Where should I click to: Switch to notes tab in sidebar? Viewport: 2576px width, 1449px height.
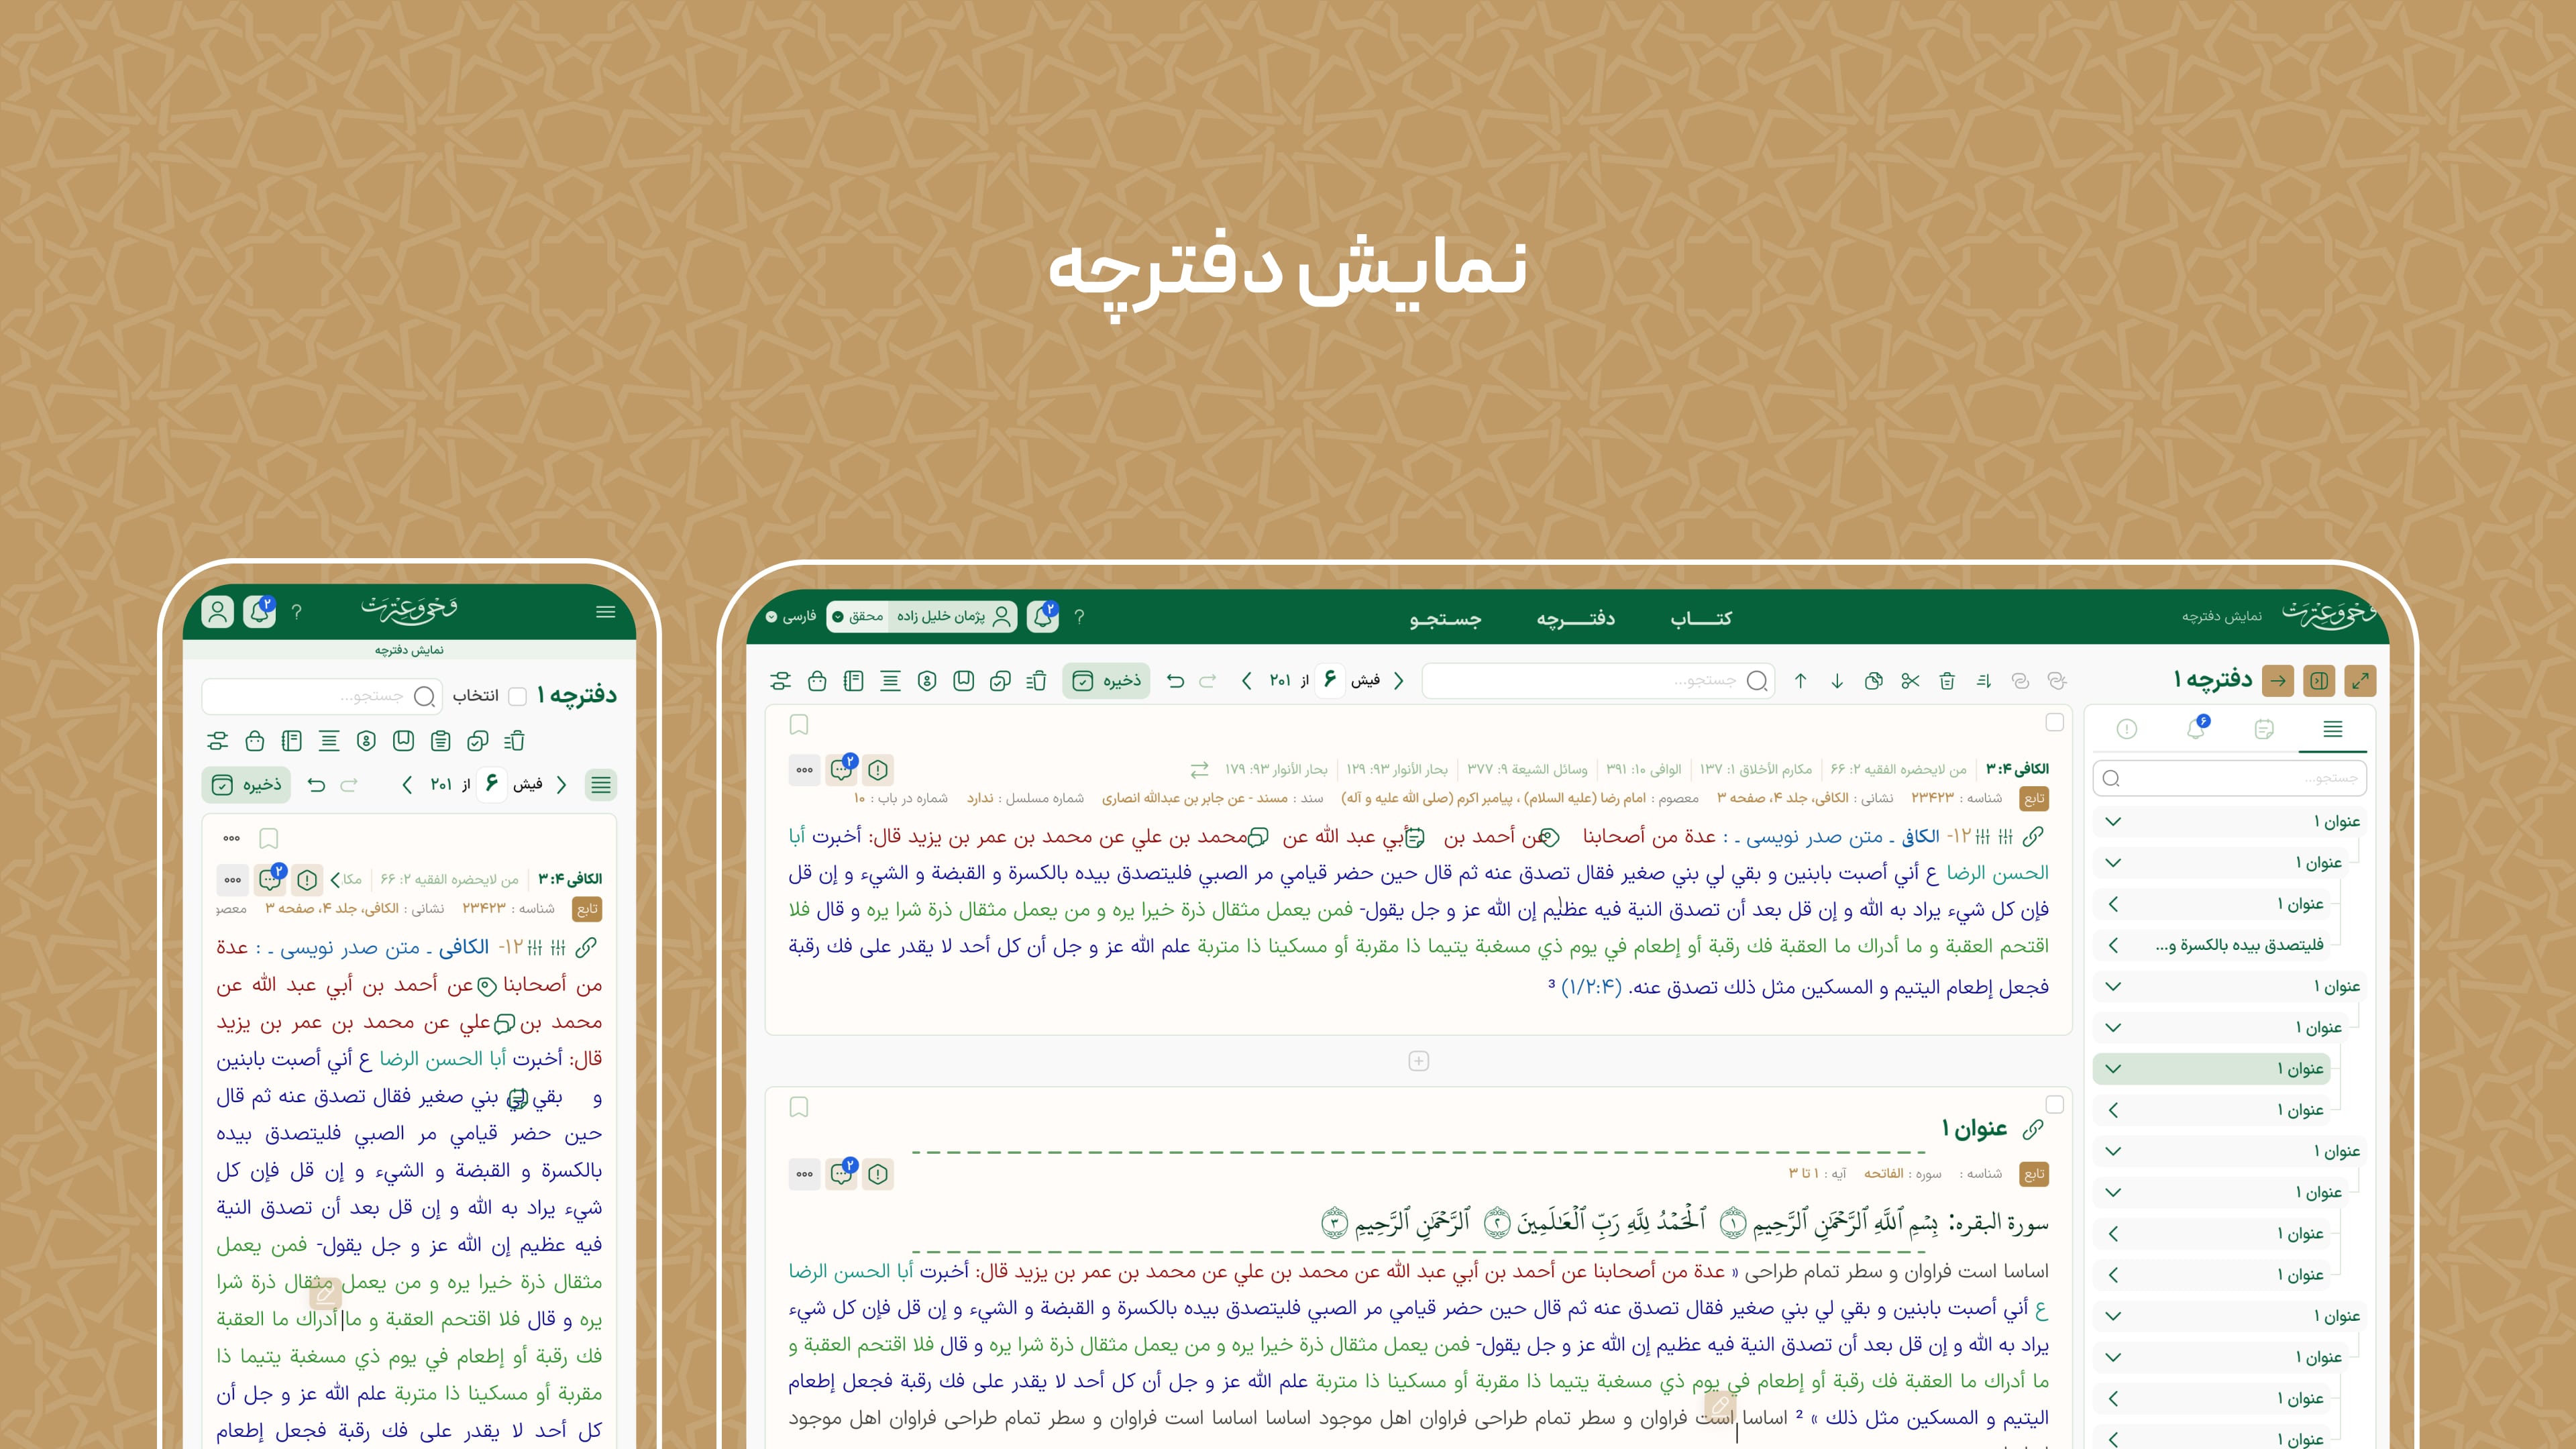[2264, 730]
